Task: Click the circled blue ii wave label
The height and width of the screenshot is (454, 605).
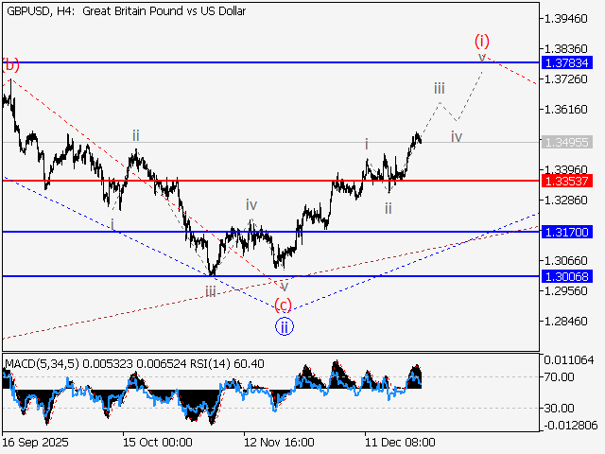Action: click(x=285, y=326)
